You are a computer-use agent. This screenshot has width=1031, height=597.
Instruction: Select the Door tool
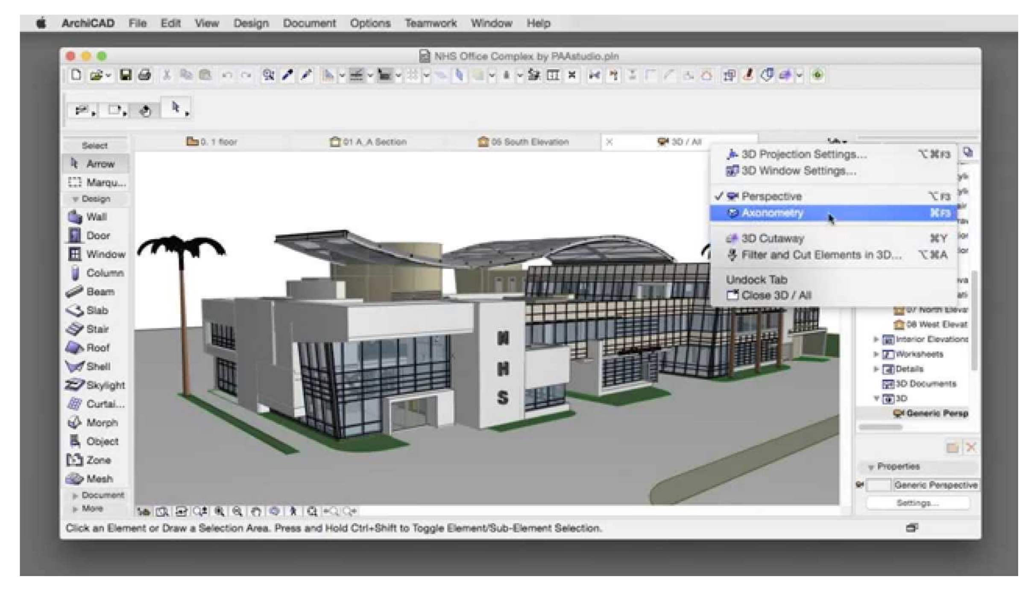click(x=97, y=236)
